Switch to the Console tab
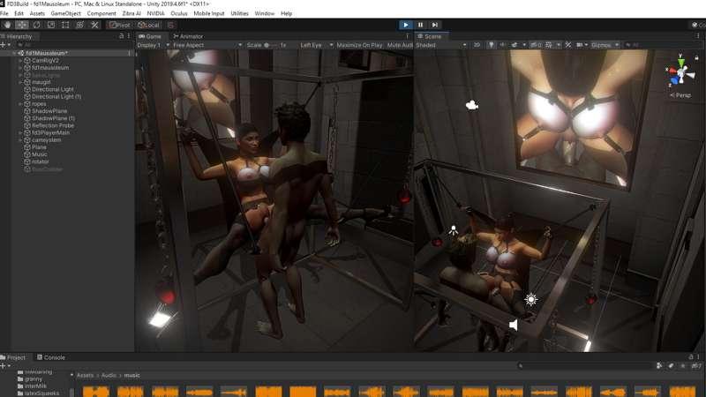Screen dimensions: 706x397 (x=51, y=357)
